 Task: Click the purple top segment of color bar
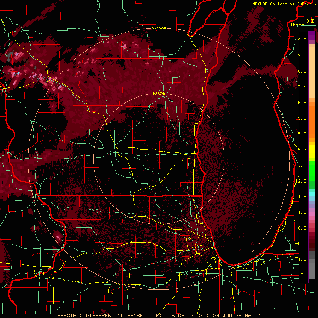[312, 36]
